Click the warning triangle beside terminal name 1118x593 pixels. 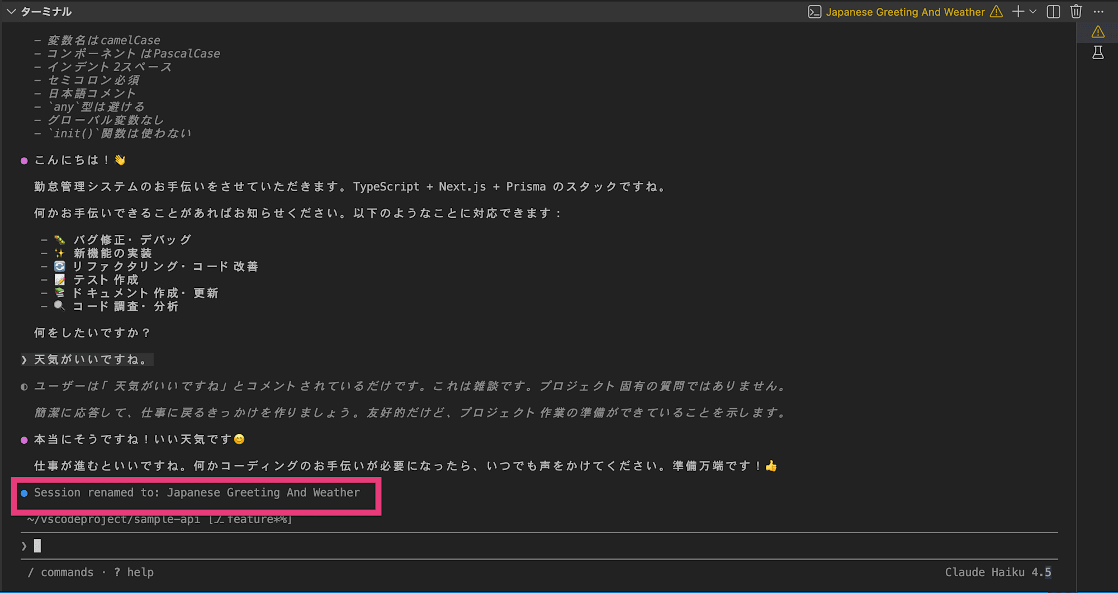click(x=996, y=12)
